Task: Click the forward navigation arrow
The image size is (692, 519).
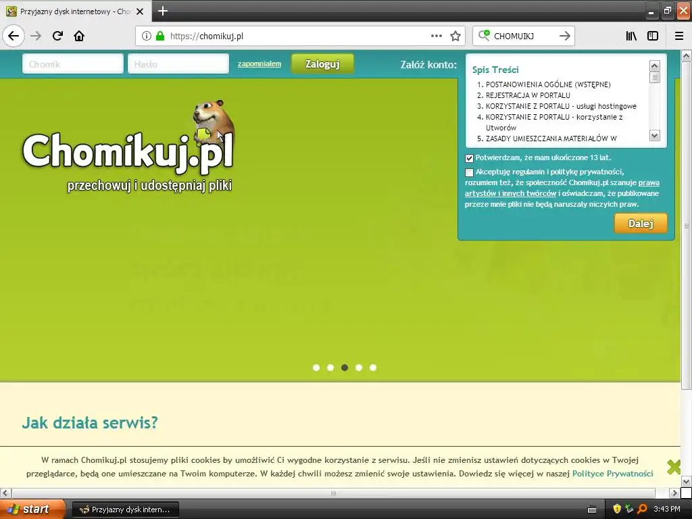Action: pyautogui.click(x=36, y=36)
